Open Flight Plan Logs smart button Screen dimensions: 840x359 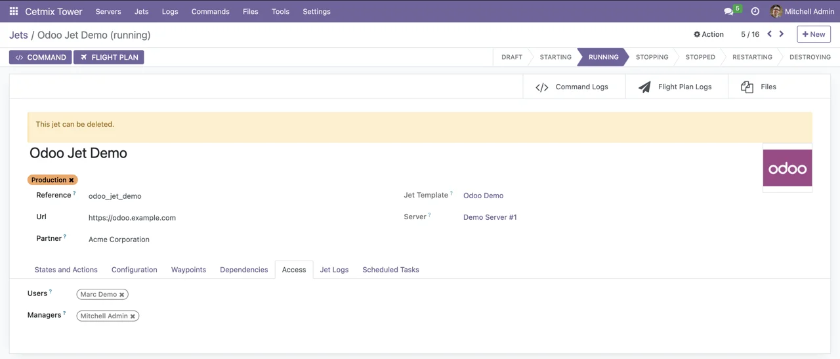pos(677,87)
